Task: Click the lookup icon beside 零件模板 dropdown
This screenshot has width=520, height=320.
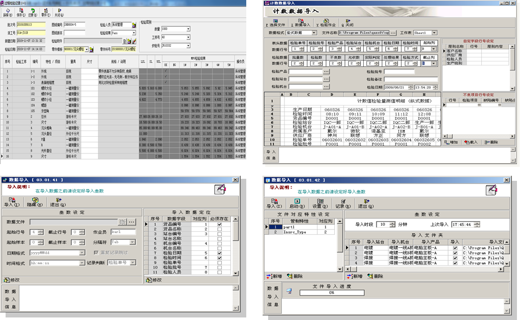Action: 92,50
